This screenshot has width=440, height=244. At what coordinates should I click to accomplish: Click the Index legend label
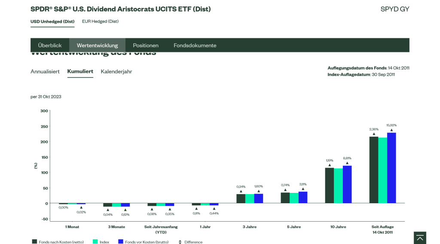click(x=104, y=242)
